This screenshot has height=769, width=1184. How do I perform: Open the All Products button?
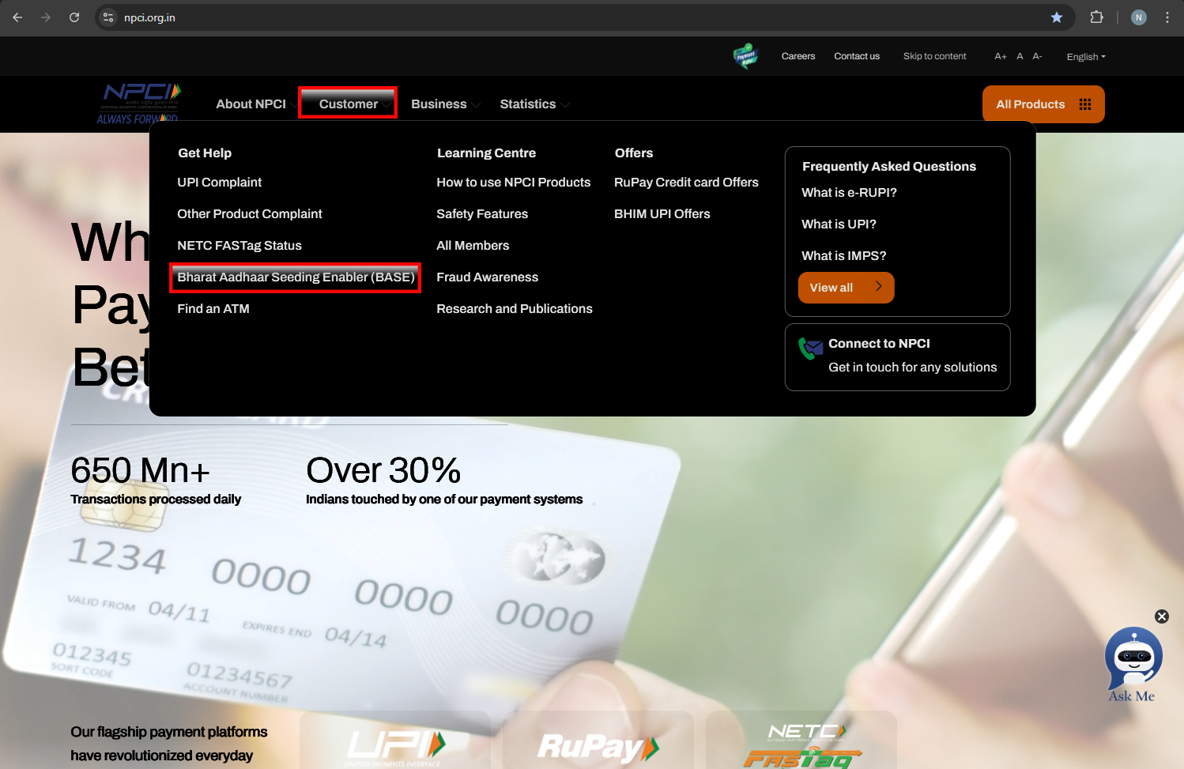(x=1043, y=104)
